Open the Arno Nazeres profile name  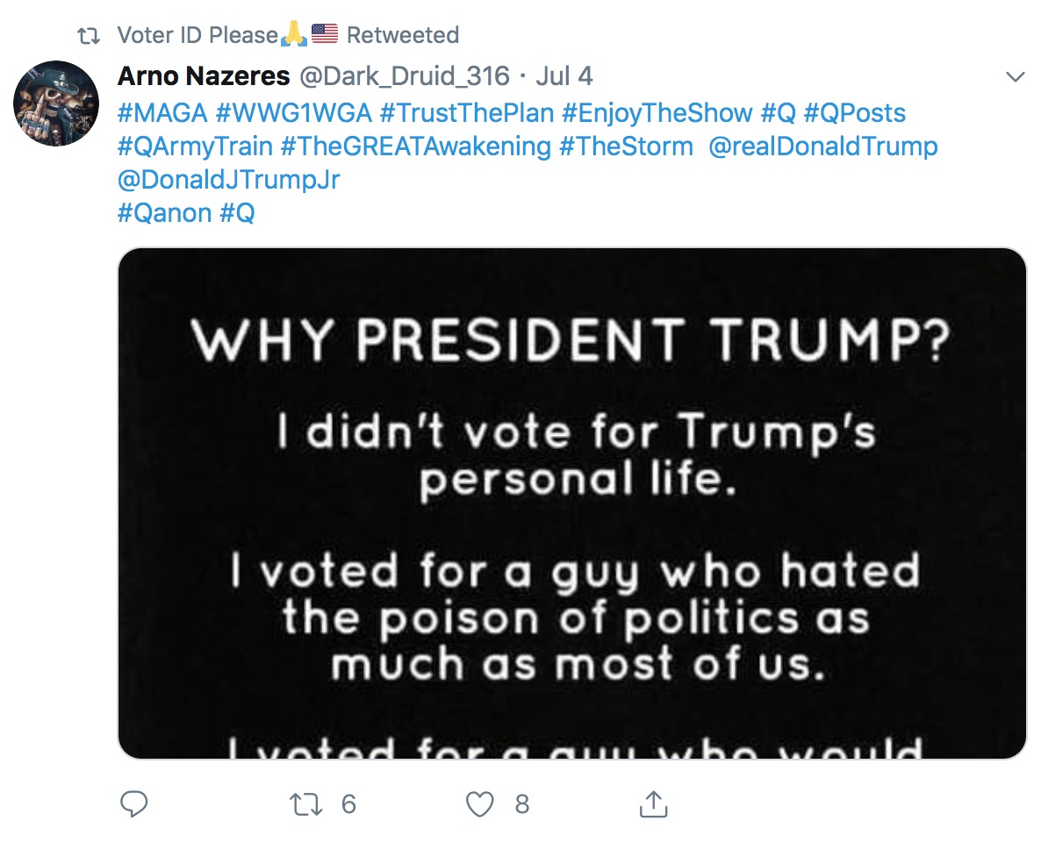(204, 77)
